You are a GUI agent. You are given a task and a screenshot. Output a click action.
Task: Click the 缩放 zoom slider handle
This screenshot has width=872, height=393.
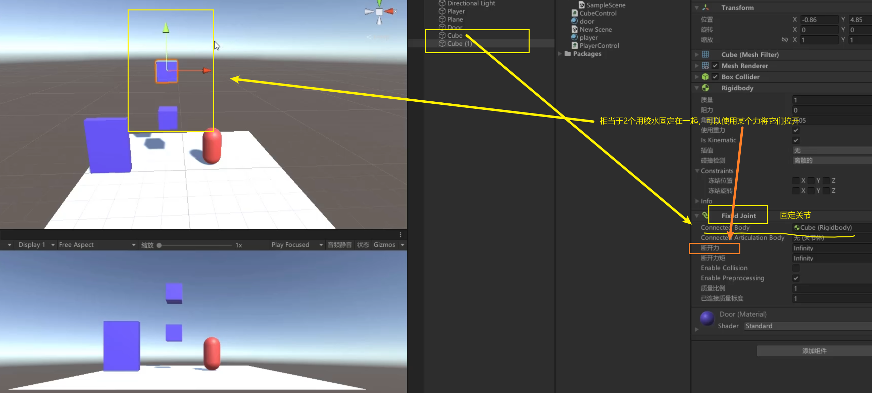pyautogui.click(x=159, y=245)
